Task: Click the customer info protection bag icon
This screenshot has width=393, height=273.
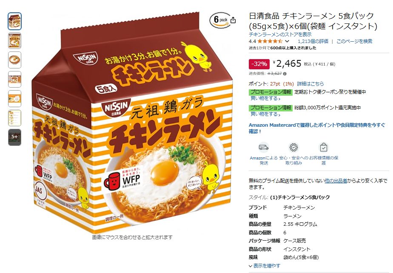Action: pyautogui.click(x=324, y=148)
